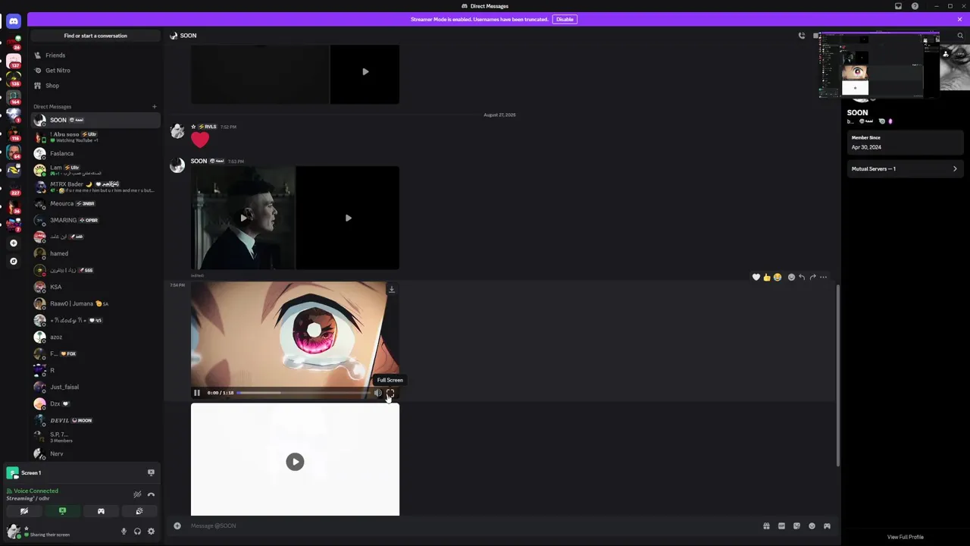Disconnect from voice call
The width and height of the screenshot is (970, 546).
(151, 494)
